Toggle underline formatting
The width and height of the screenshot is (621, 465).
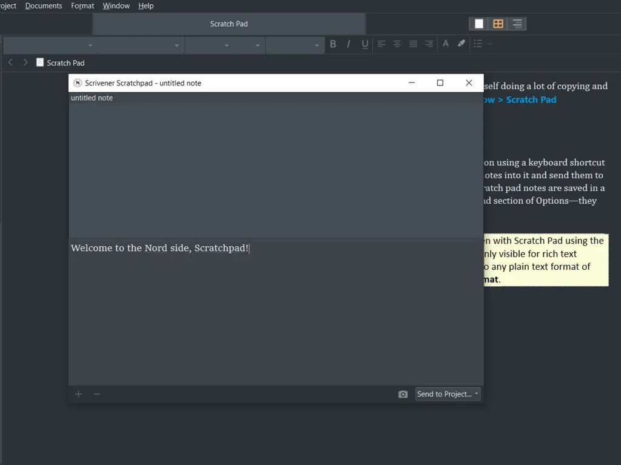[x=364, y=44]
